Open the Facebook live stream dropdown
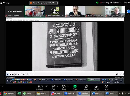 [116, 3]
